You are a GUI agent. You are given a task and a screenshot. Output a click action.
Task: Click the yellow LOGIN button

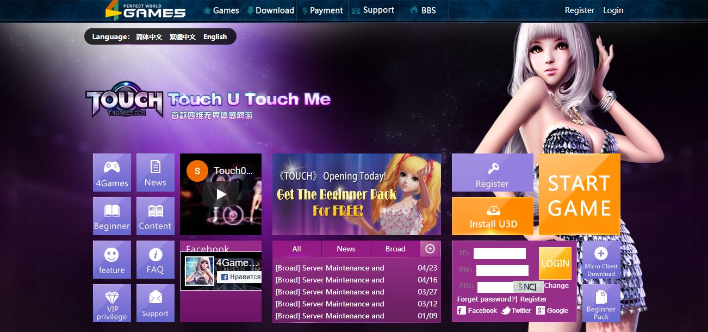pos(555,263)
